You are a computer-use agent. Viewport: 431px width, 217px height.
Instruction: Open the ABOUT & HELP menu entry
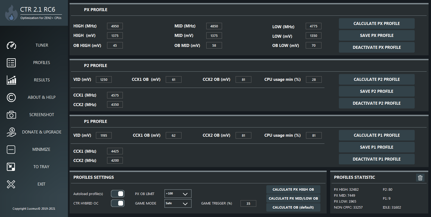(x=42, y=97)
